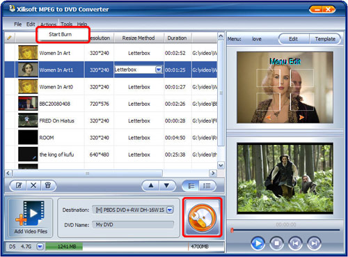Click the Start Burn disc button
Viewport: 348px width, 257px height.
tap(202, 217)
